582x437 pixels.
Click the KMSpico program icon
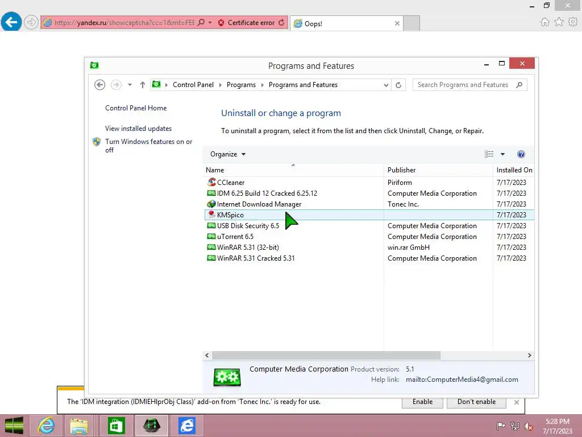(x=211, y=215)
